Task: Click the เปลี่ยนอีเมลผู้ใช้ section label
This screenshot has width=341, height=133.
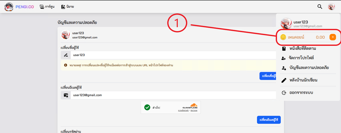Action: pos(71,88)
